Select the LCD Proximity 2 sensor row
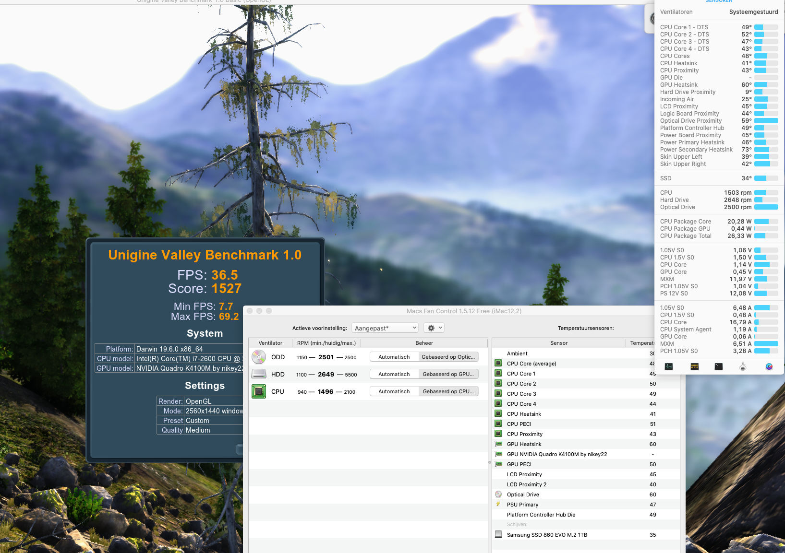This screenshot has height=553, width=785. click(586, 484)
